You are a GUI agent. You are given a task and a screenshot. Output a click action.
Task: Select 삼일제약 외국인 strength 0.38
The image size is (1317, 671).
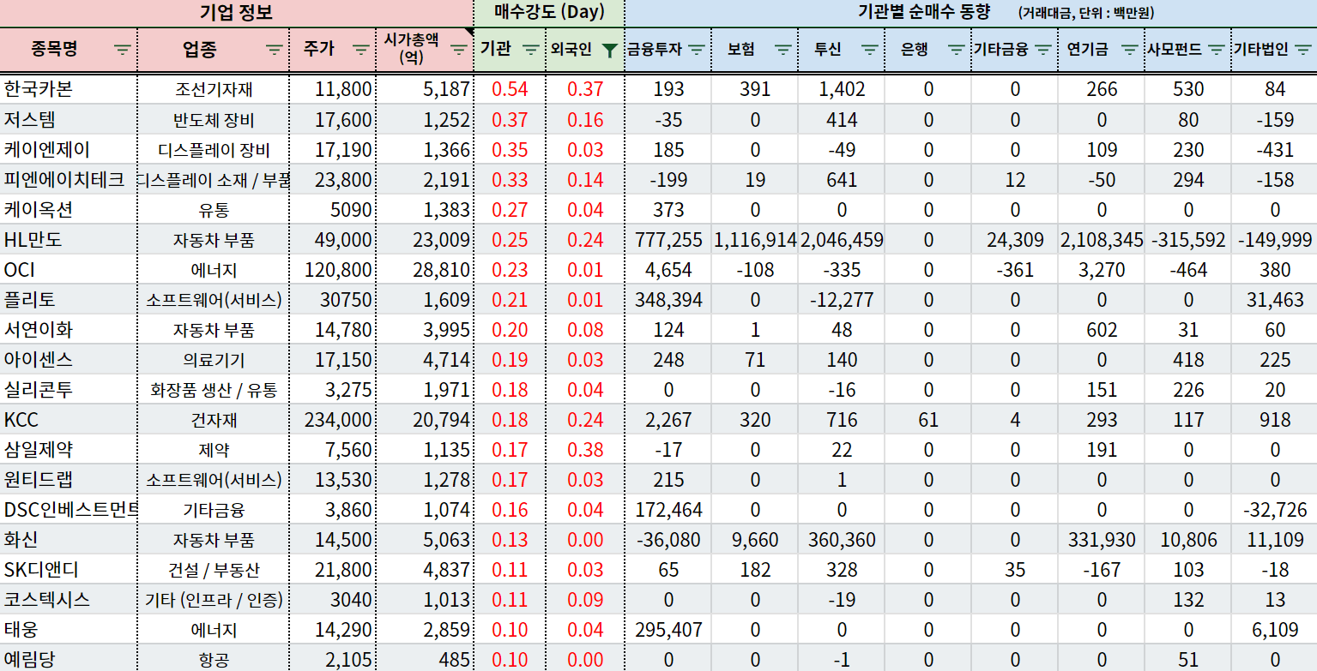[585, 449]
